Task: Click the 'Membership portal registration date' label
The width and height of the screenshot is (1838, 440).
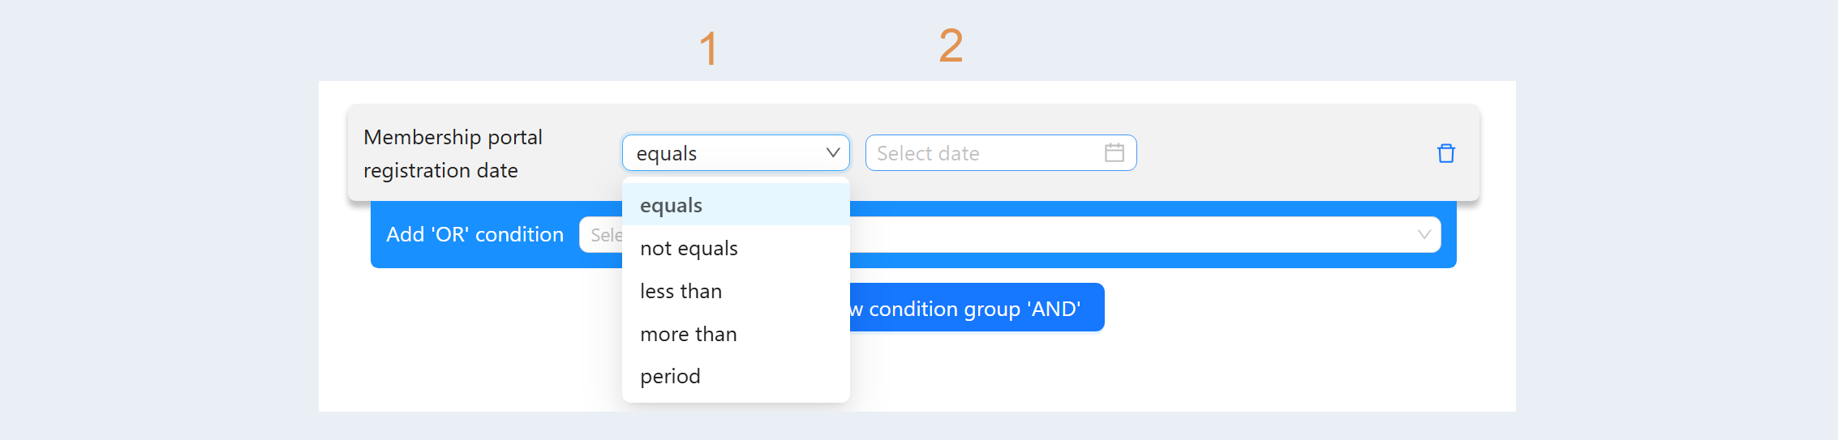Action: pyautogui.click(x=453, y=153)
